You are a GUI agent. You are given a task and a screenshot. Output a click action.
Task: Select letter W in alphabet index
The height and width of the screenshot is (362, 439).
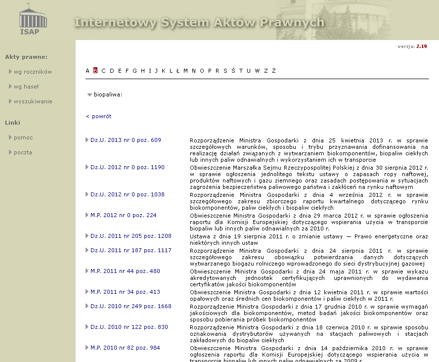coord(257,71)
